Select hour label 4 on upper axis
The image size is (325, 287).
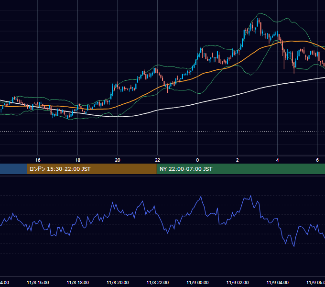[277, 160]
